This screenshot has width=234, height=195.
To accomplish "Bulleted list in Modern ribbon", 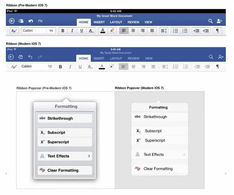I will click(176, 66).
